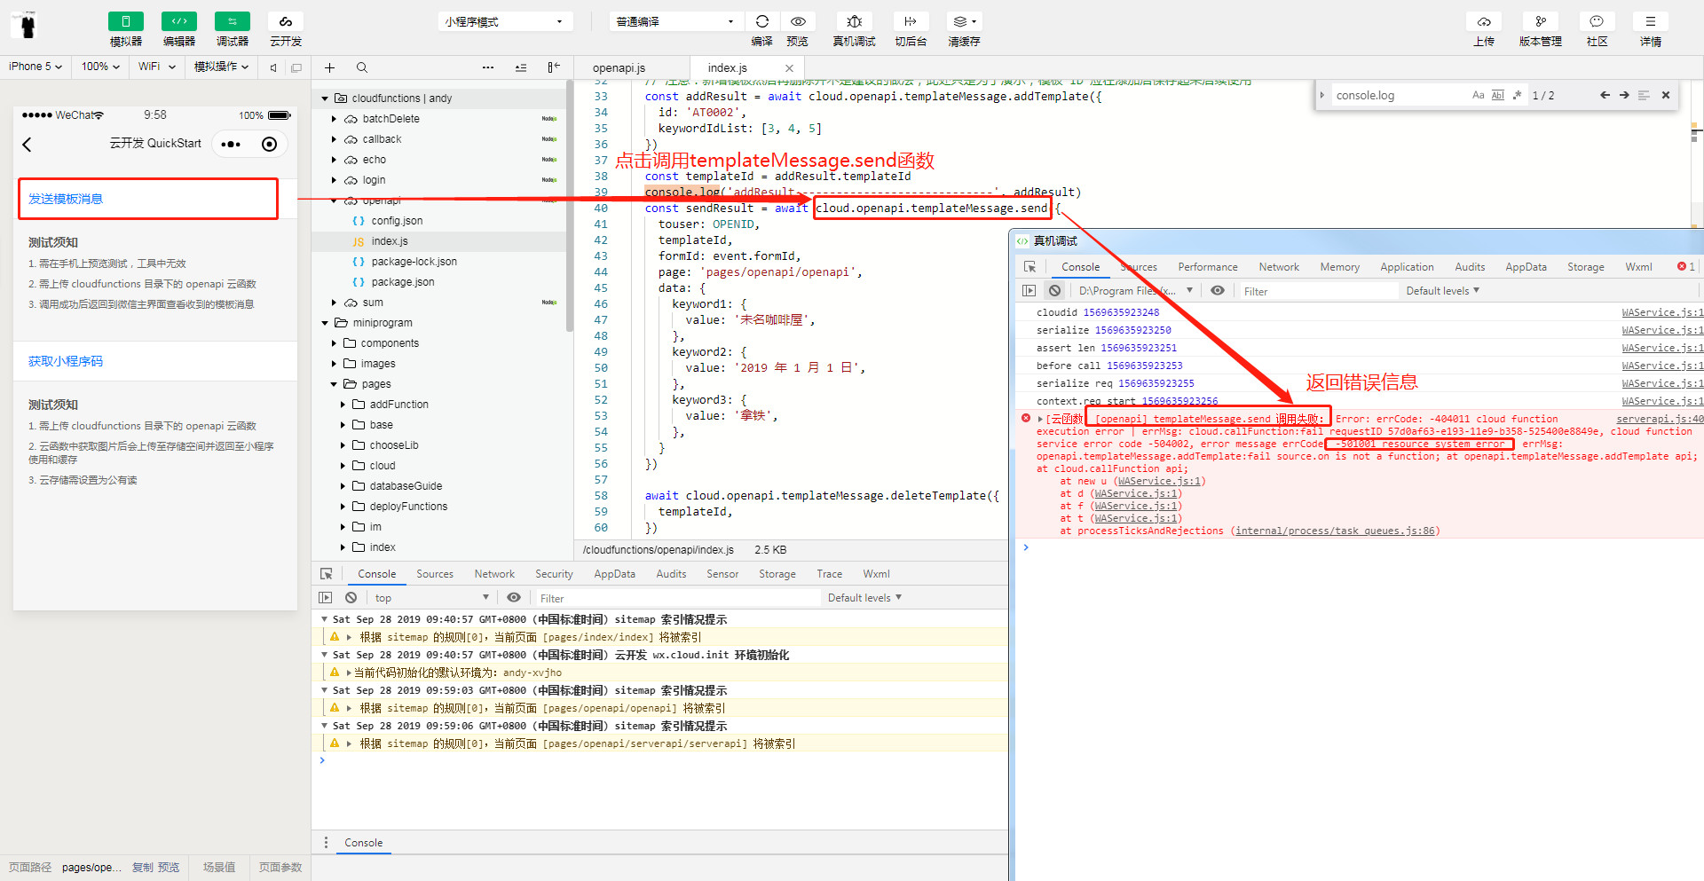Open the Network tab in remote debugger
This screenshot has height=881, width=1704.
tap(1278, 267)
